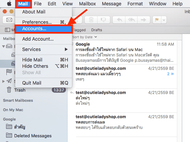Forward message with the right arrow icon
190x142 pixels.
(x=144, y=20)
